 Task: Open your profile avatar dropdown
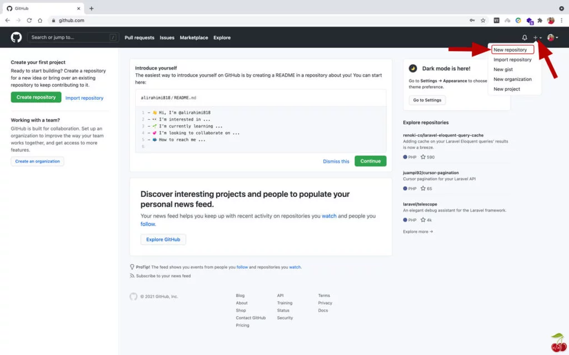[x=551, y=37]
